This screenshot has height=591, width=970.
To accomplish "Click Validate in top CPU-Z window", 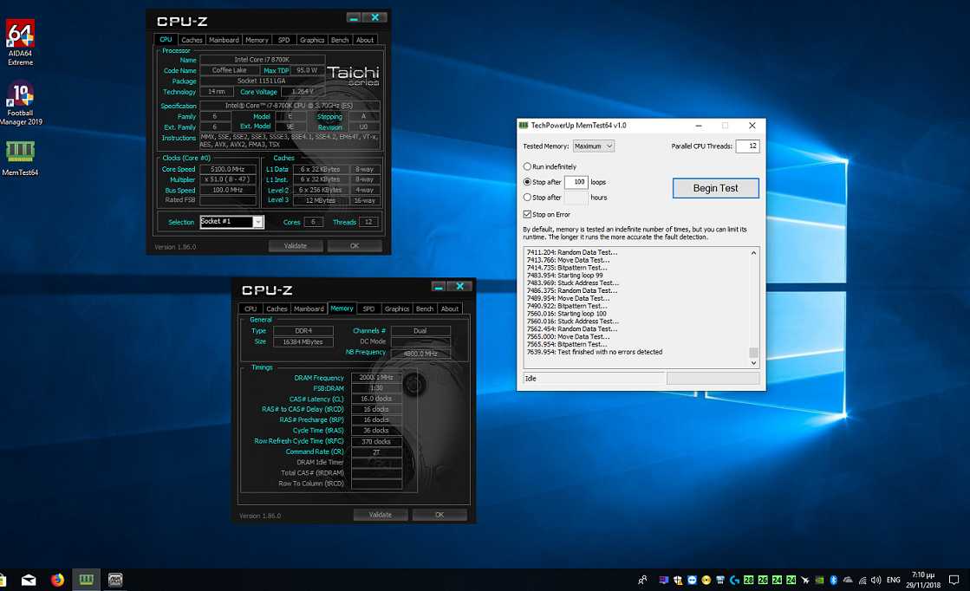I will point(296,245).
